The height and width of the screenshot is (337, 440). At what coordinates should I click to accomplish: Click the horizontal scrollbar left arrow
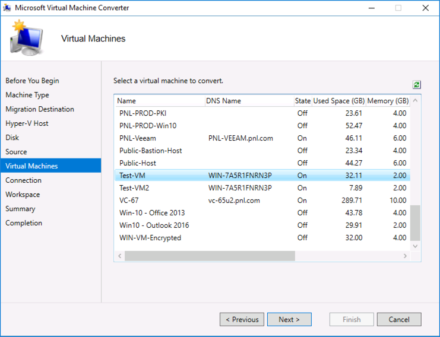(x=120, y=256)
